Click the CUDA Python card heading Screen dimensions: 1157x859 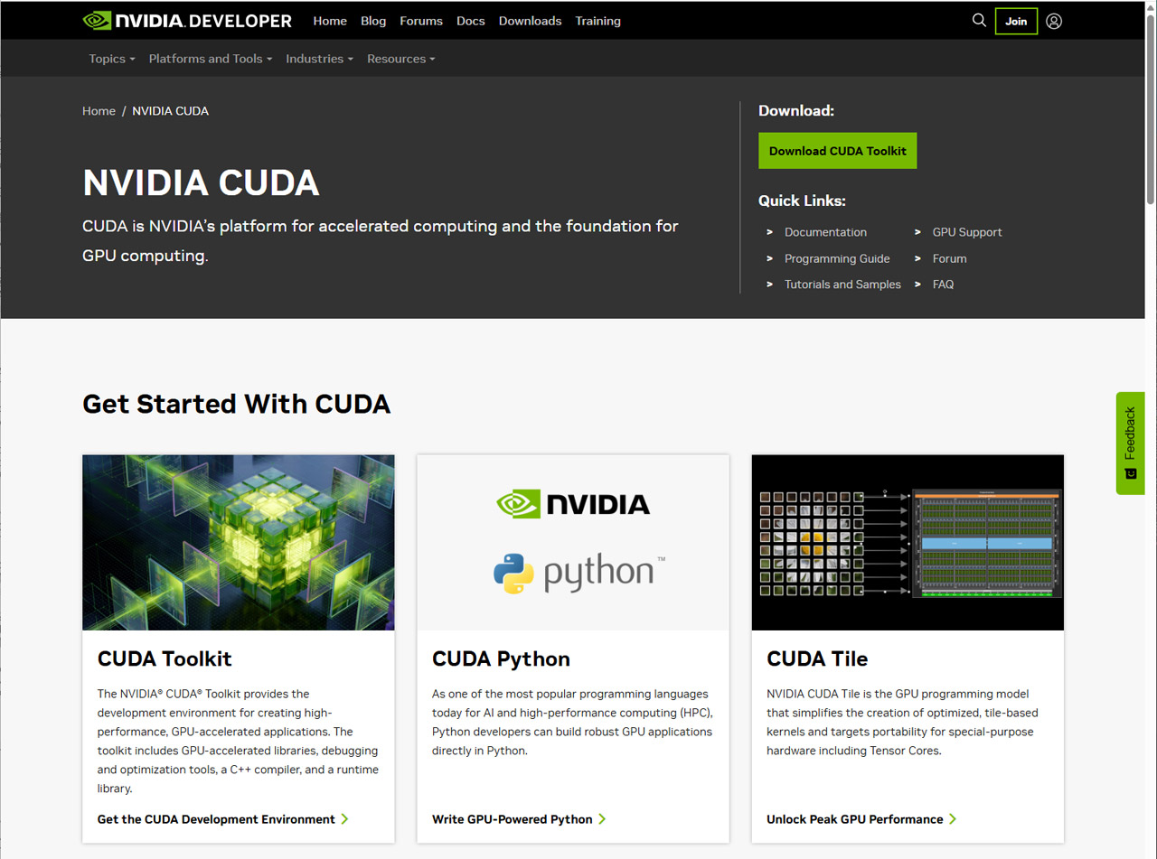pyautogui.click(x=501, y=659)
